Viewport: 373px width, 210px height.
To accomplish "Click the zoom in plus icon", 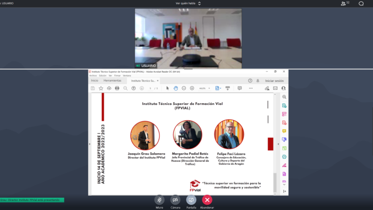I will tap(192, 88).
